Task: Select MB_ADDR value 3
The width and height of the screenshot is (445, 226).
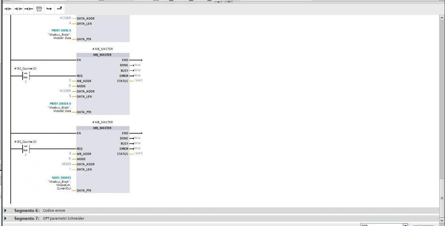Action: click(70, 153)
